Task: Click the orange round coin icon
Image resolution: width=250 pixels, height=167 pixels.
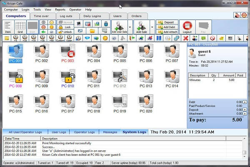Action: click(x=105, y=38)
